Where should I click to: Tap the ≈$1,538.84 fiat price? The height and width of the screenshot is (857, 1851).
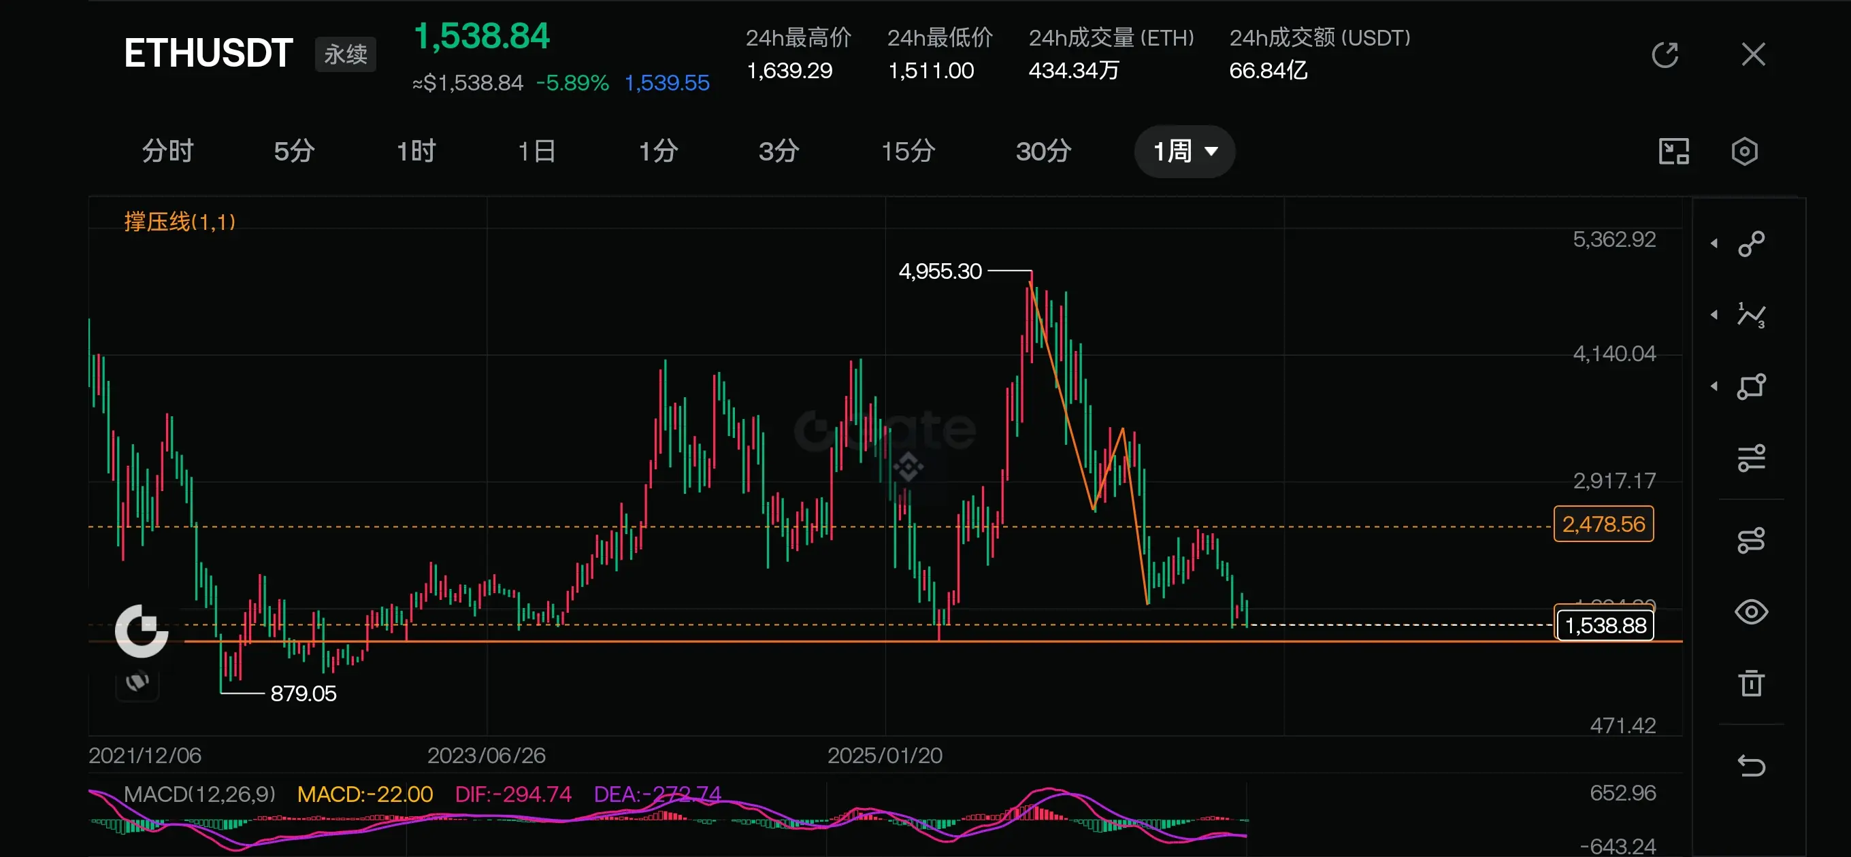coord(467,84)
